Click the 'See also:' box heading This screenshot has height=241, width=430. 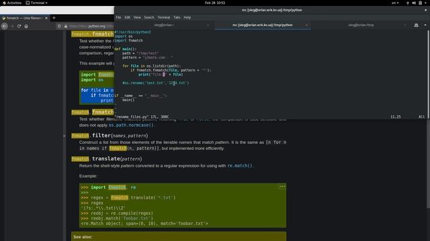coord(83,237)
